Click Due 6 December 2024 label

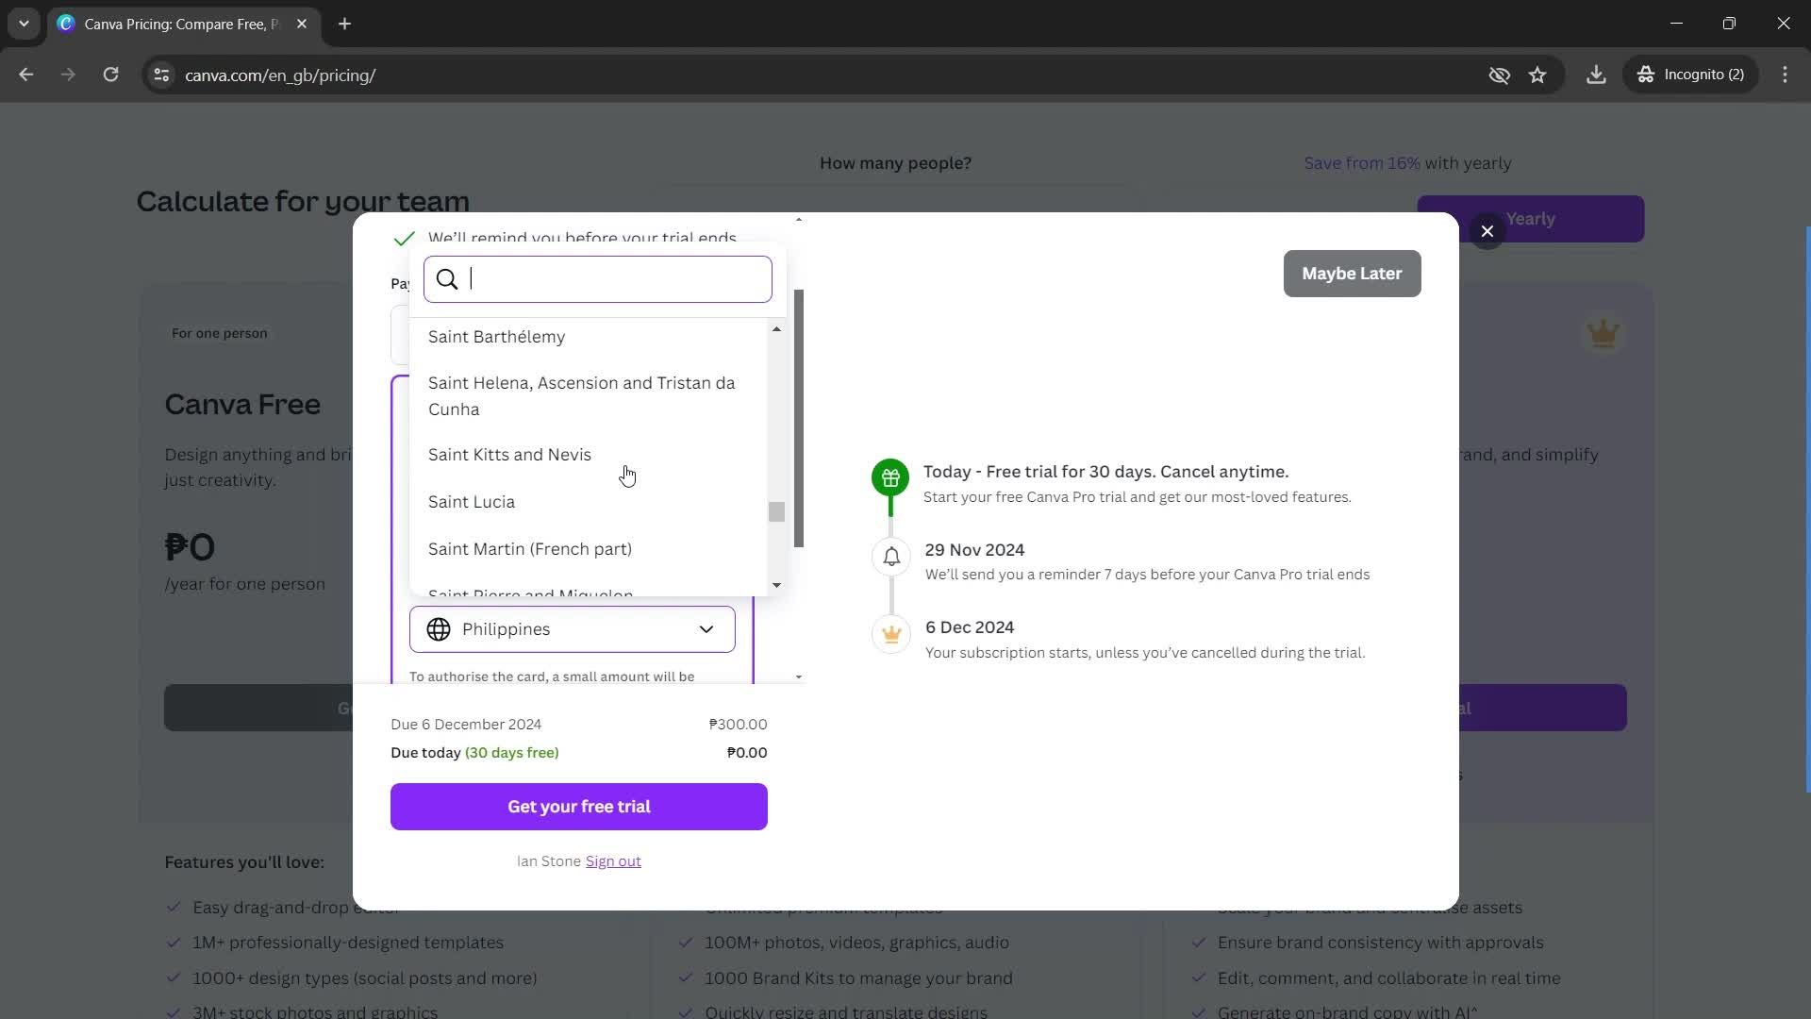466,725
